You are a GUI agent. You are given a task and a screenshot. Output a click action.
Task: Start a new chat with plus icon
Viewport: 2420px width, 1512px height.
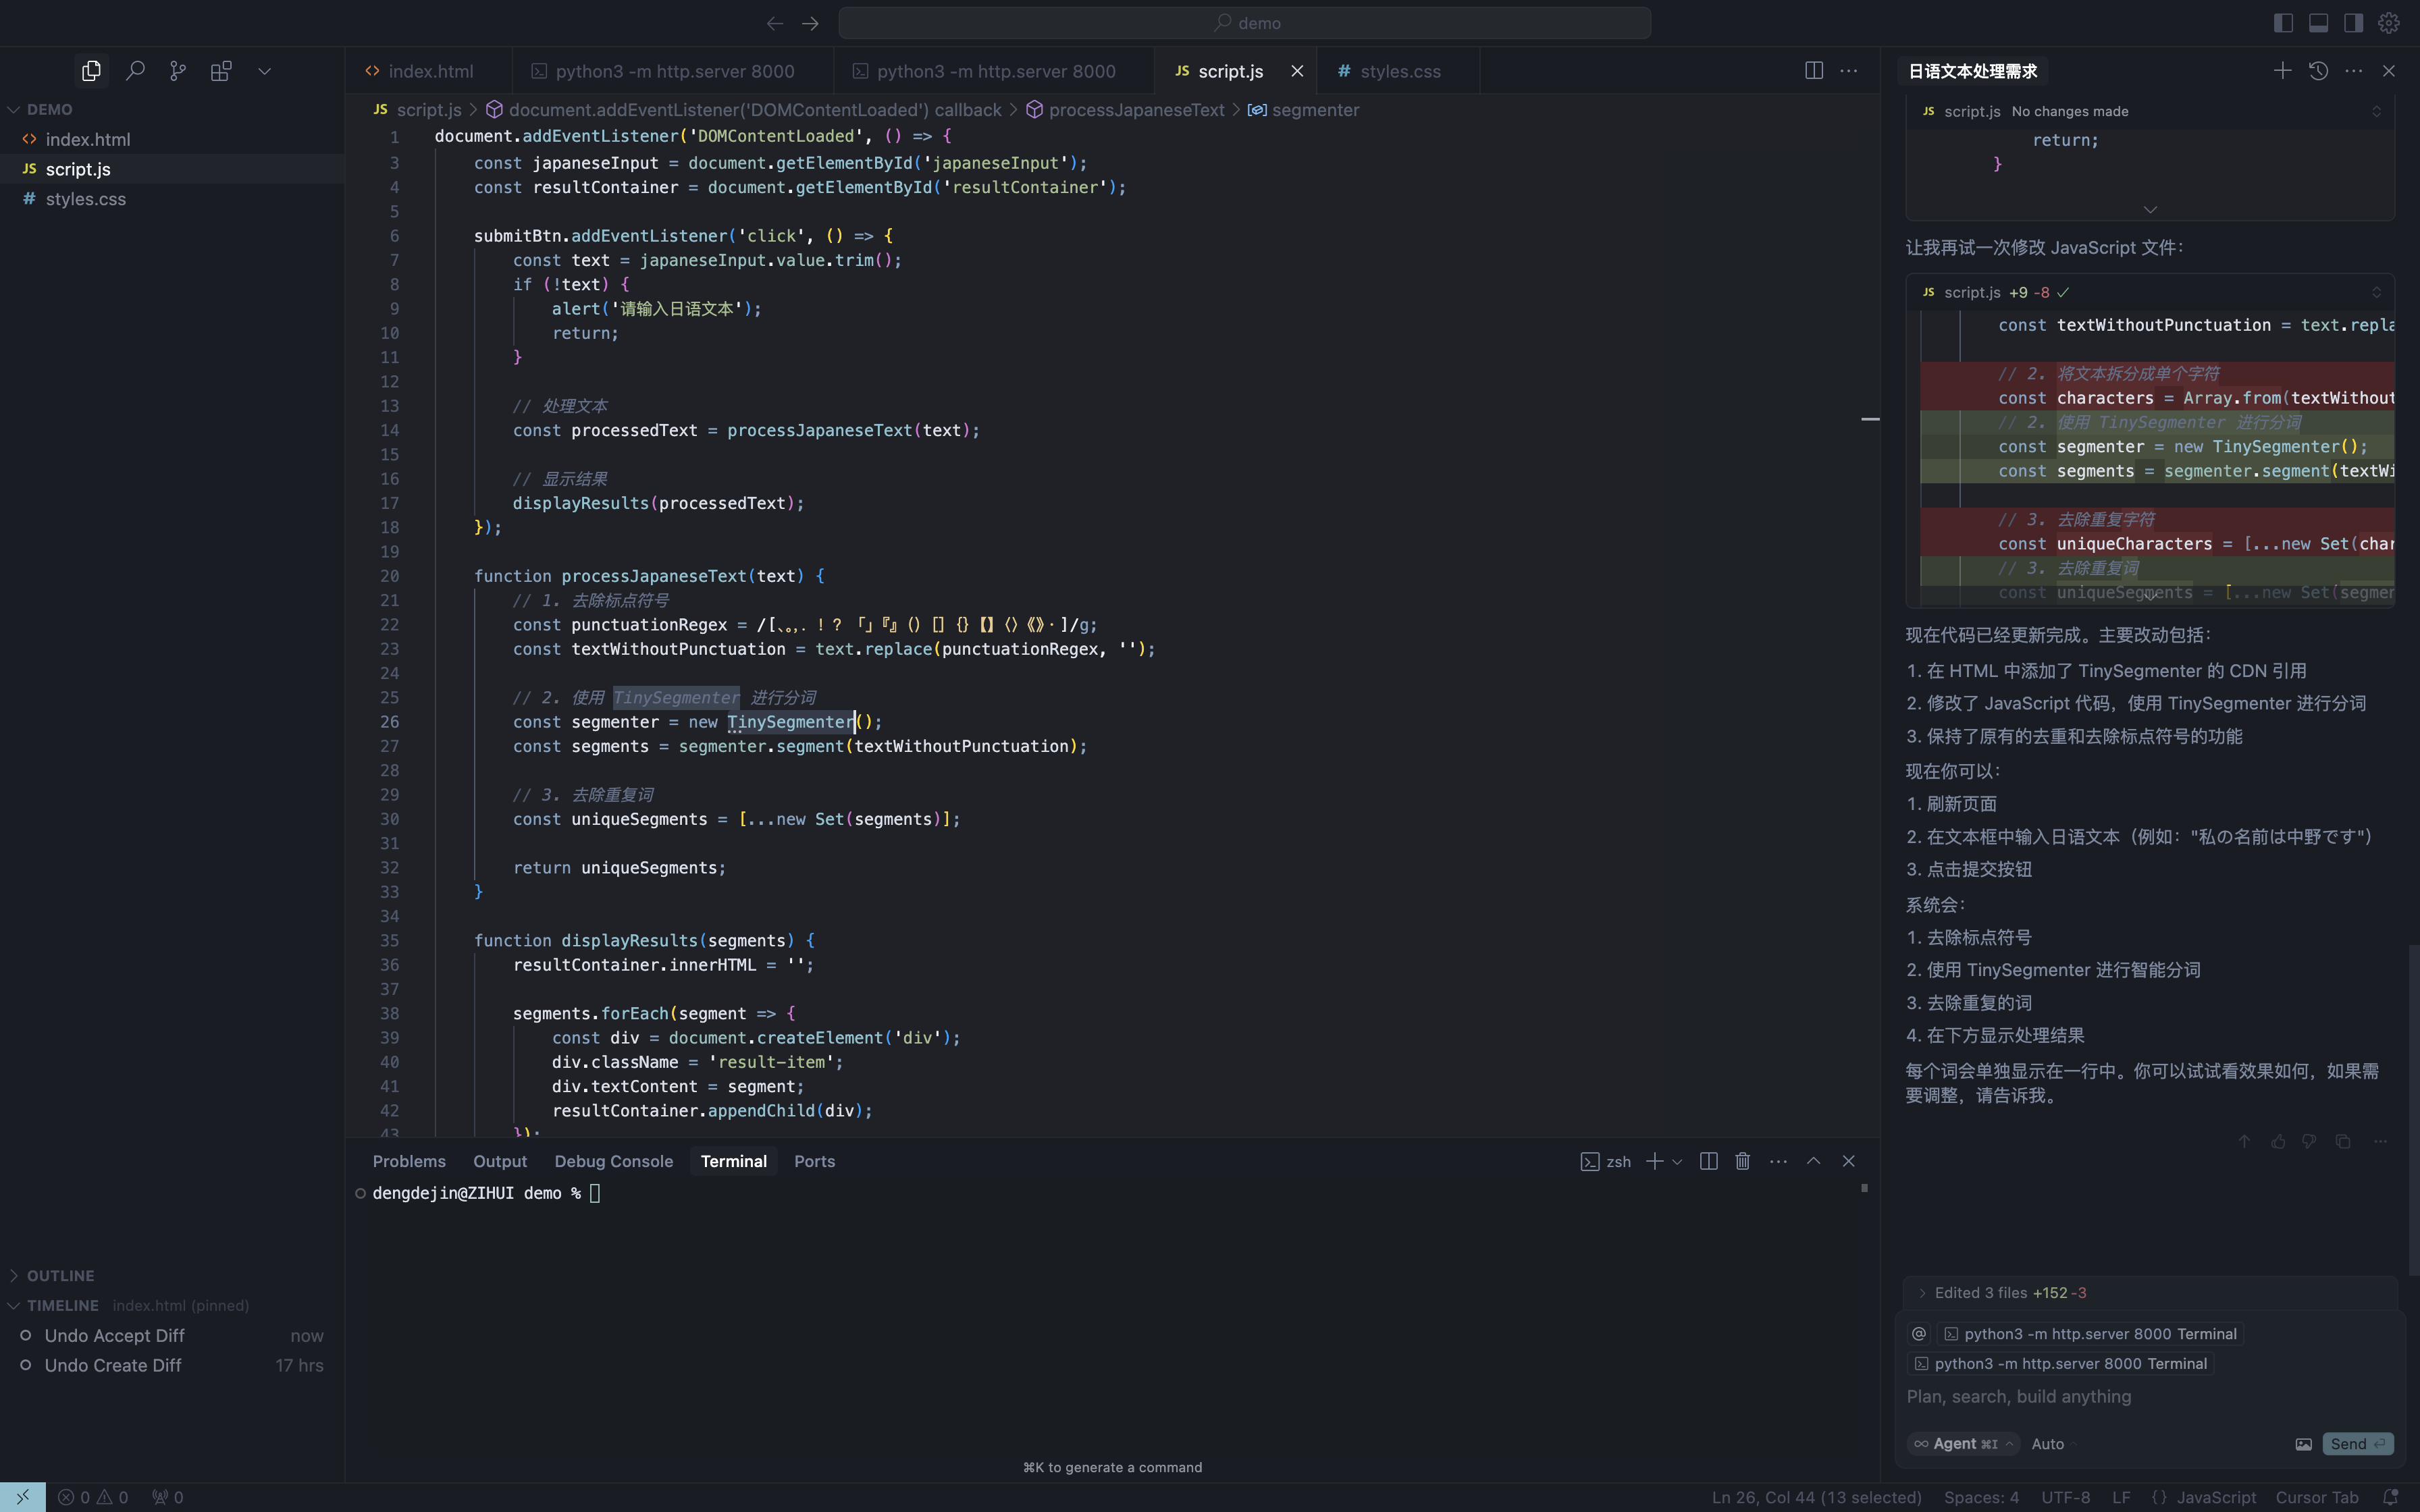coord(2282,71)
